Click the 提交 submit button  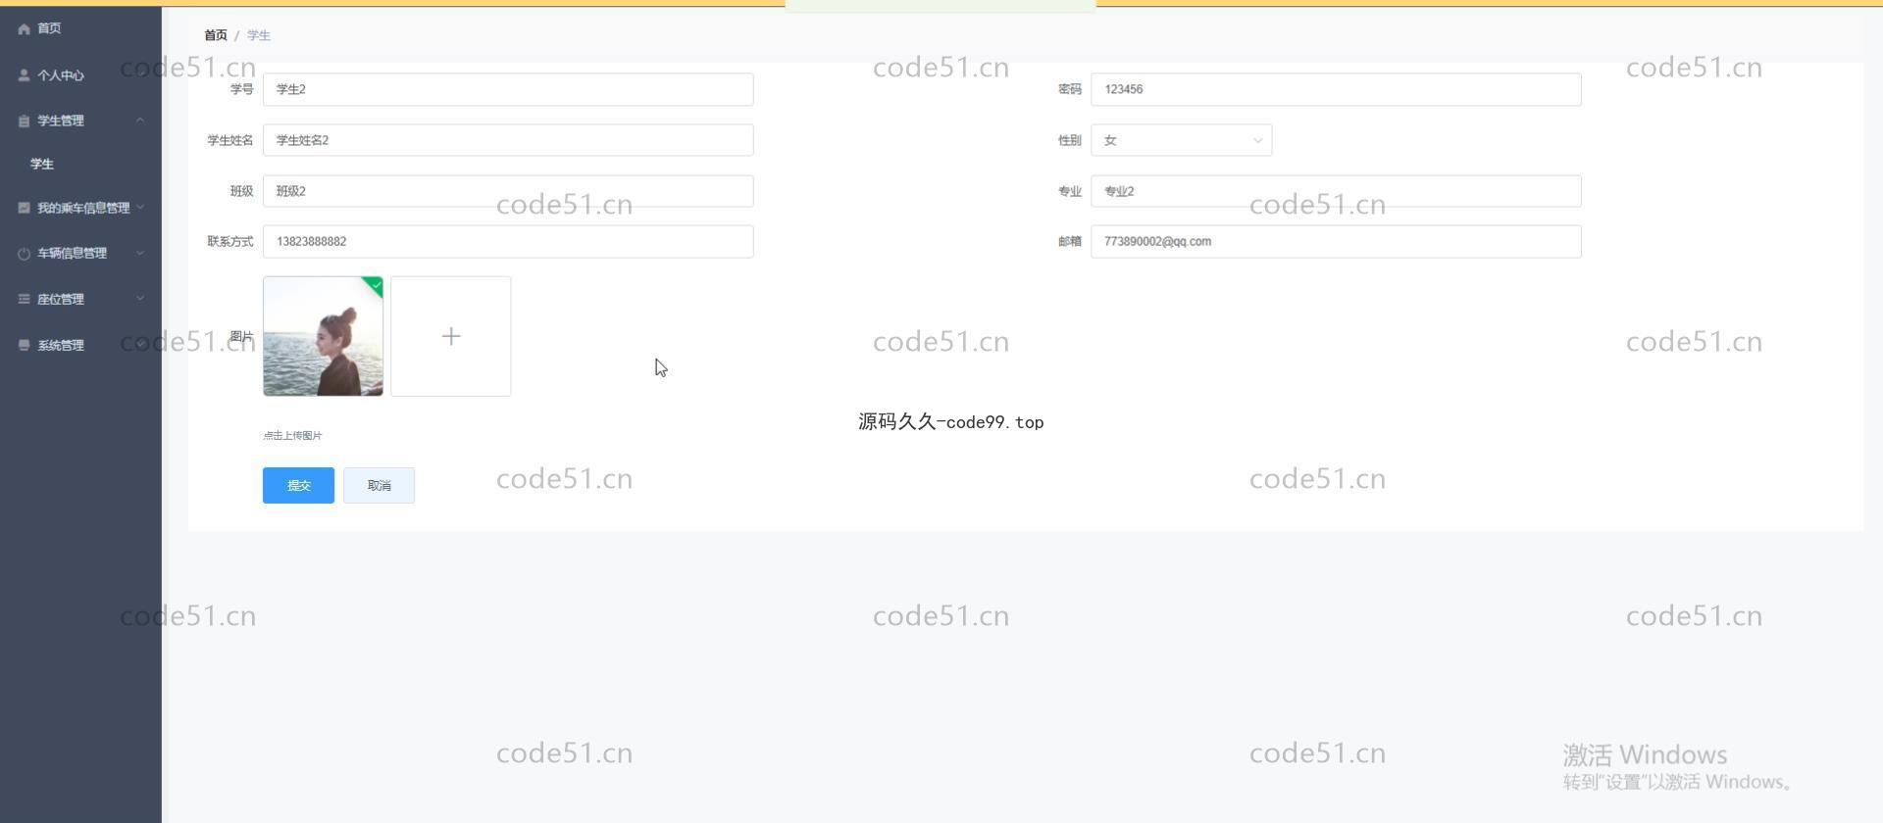click(298, 485)
